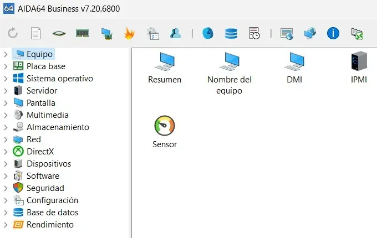
Task: Expand the Servidor tree node
Action: [6, 91]
